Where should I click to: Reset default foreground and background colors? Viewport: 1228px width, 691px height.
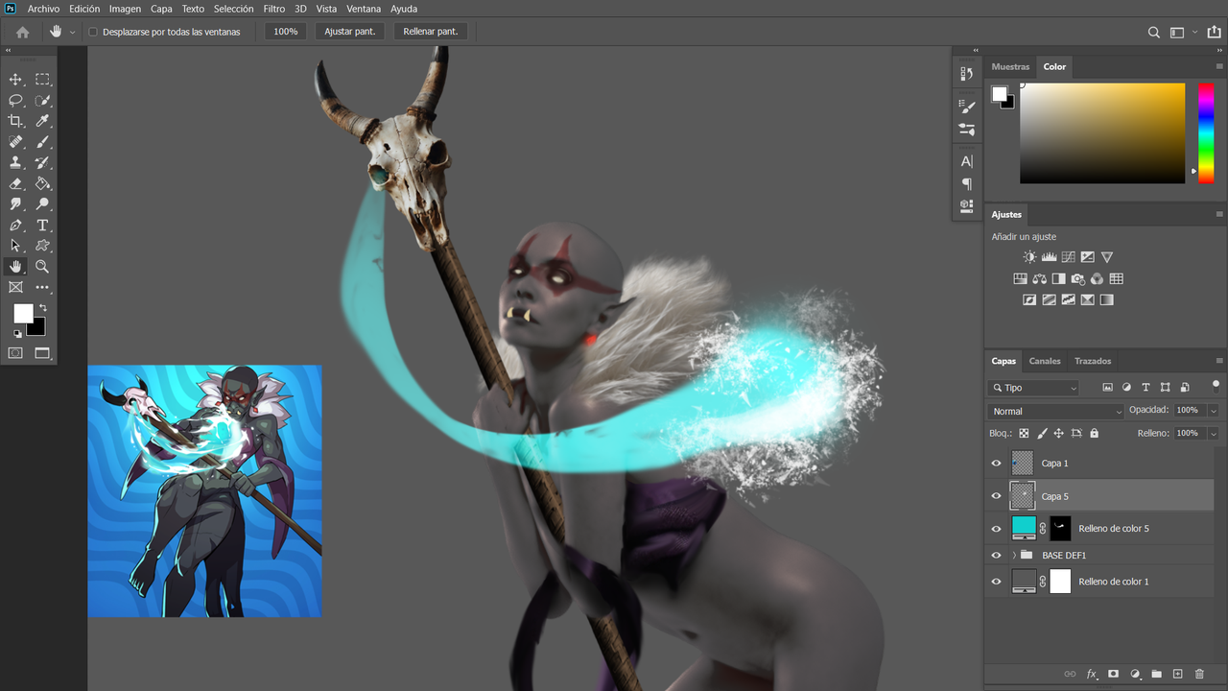pyautogui.click(x=16, y=334)
